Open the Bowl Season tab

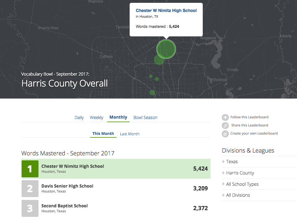tap(145, 118)
